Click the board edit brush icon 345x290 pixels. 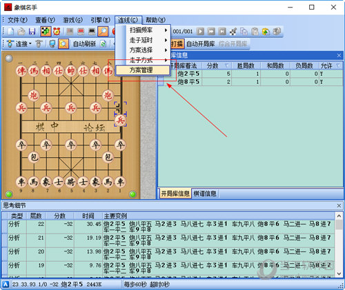click(233, 32)
